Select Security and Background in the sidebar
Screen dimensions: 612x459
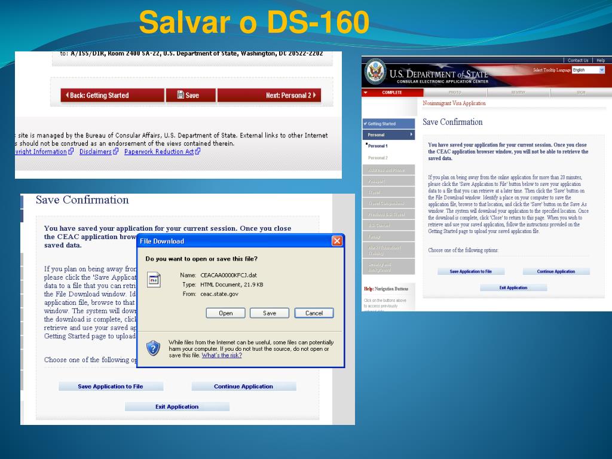(388, 267)
